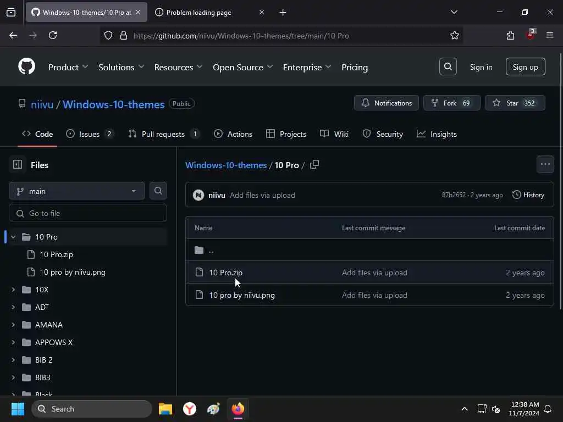Viewport: 563px width, 422px height.
Task: Click Windows-10-themes breadcrumb link
Action: (226, 165)
